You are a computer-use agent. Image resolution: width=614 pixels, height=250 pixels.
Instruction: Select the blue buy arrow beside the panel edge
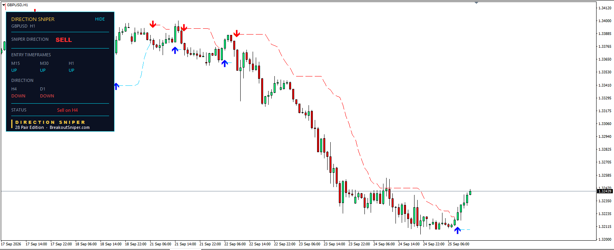point(117,86)
